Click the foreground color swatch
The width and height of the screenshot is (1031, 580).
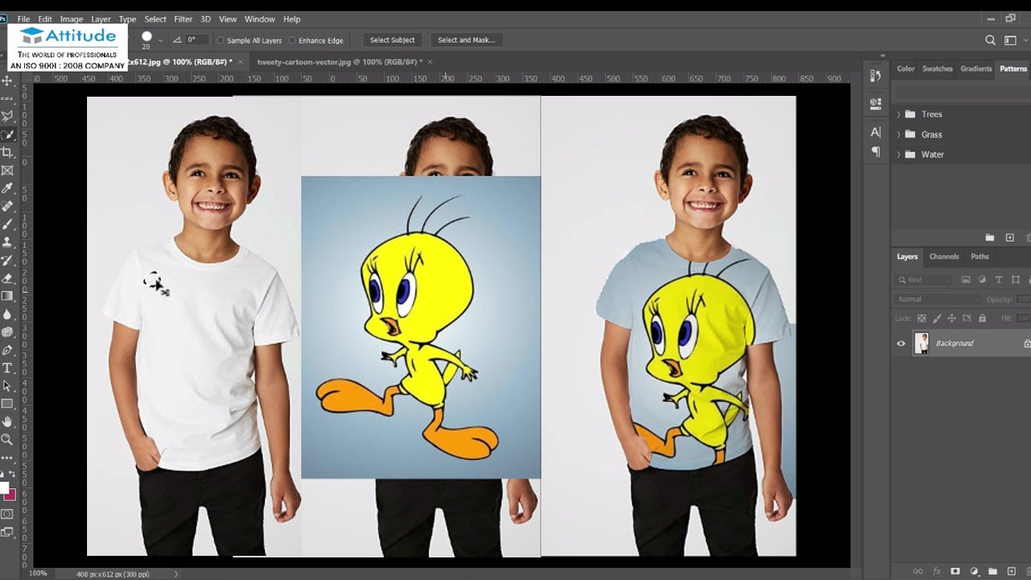[x=4, y=488]
